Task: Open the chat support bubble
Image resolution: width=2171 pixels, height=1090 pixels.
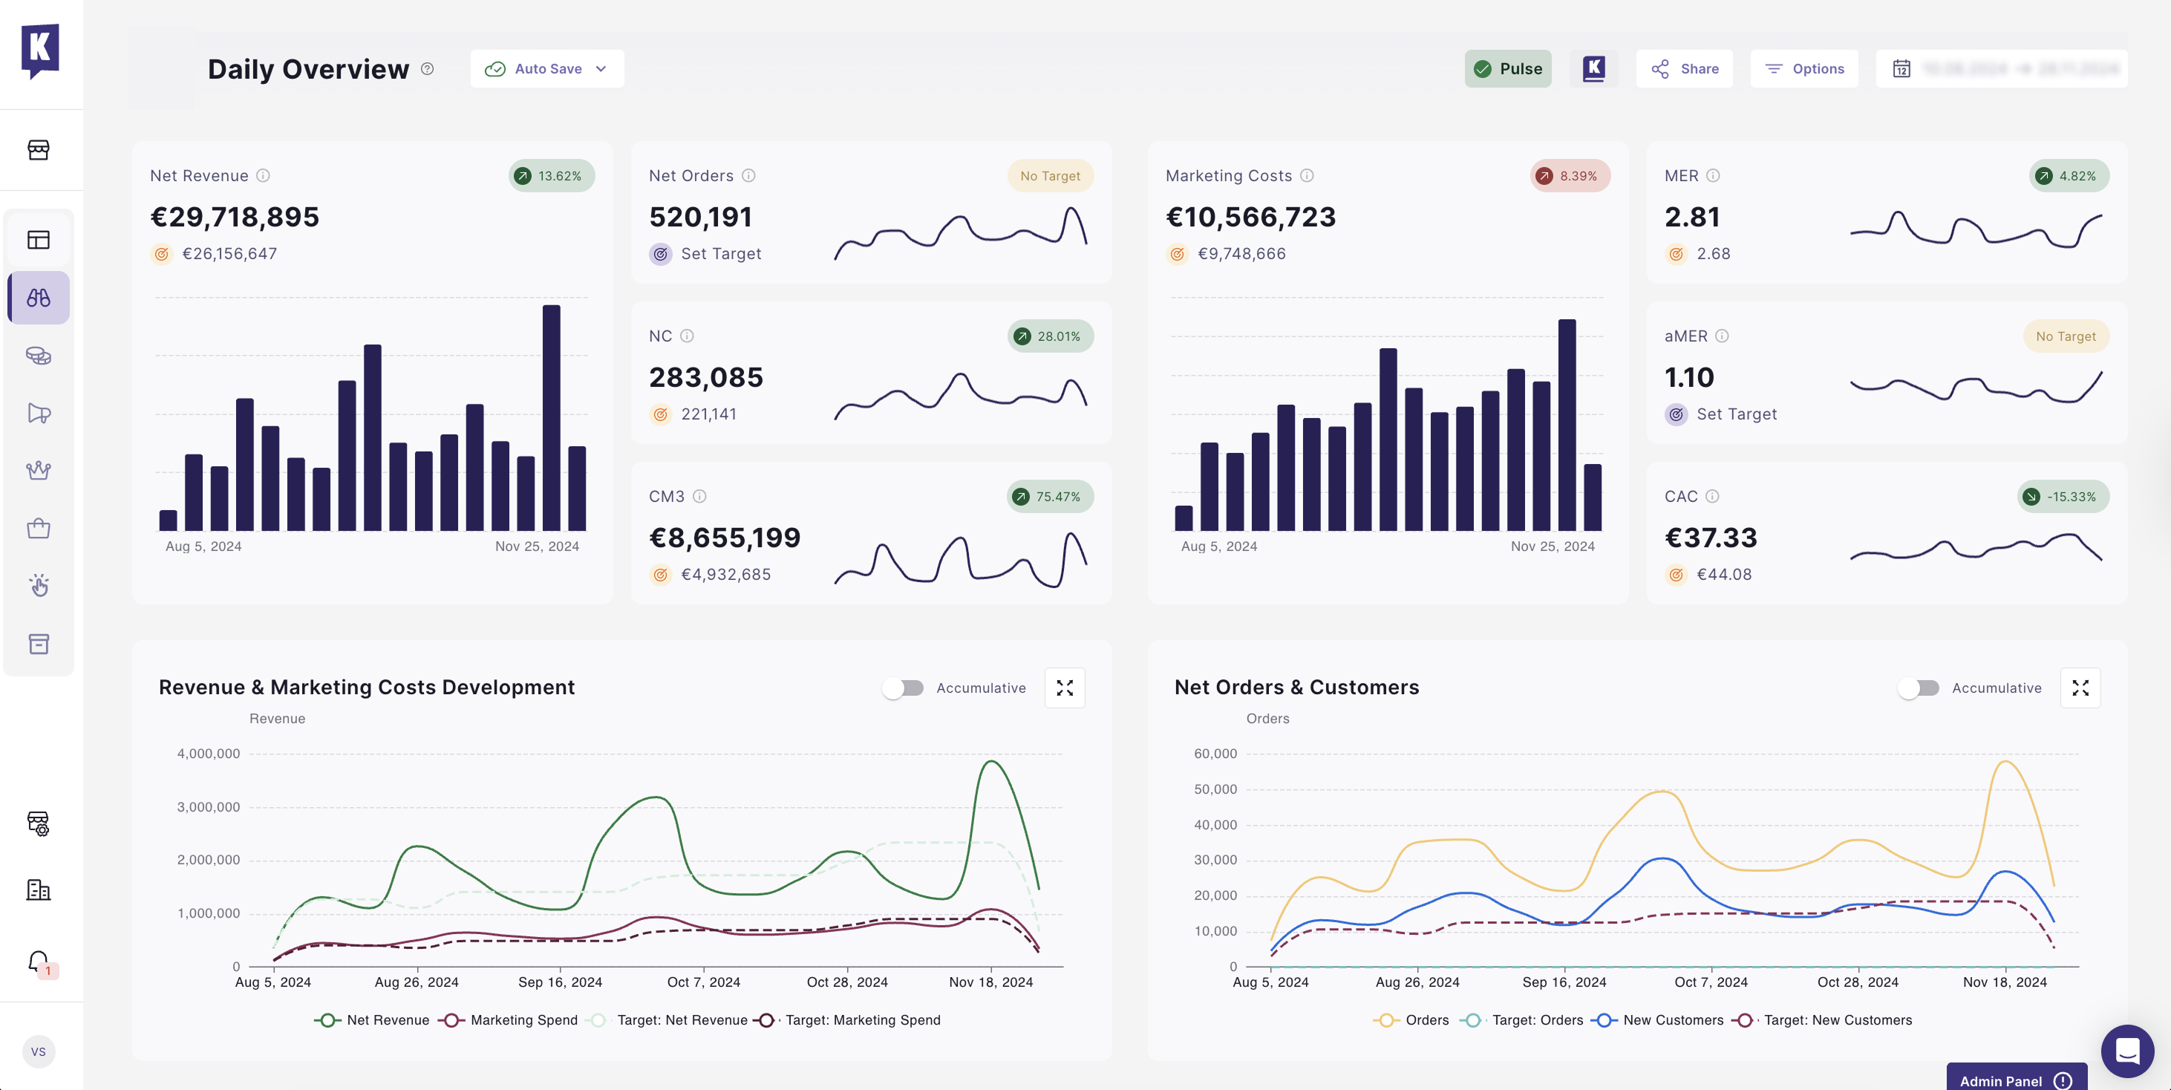Action: (x=2126, y=1051)
